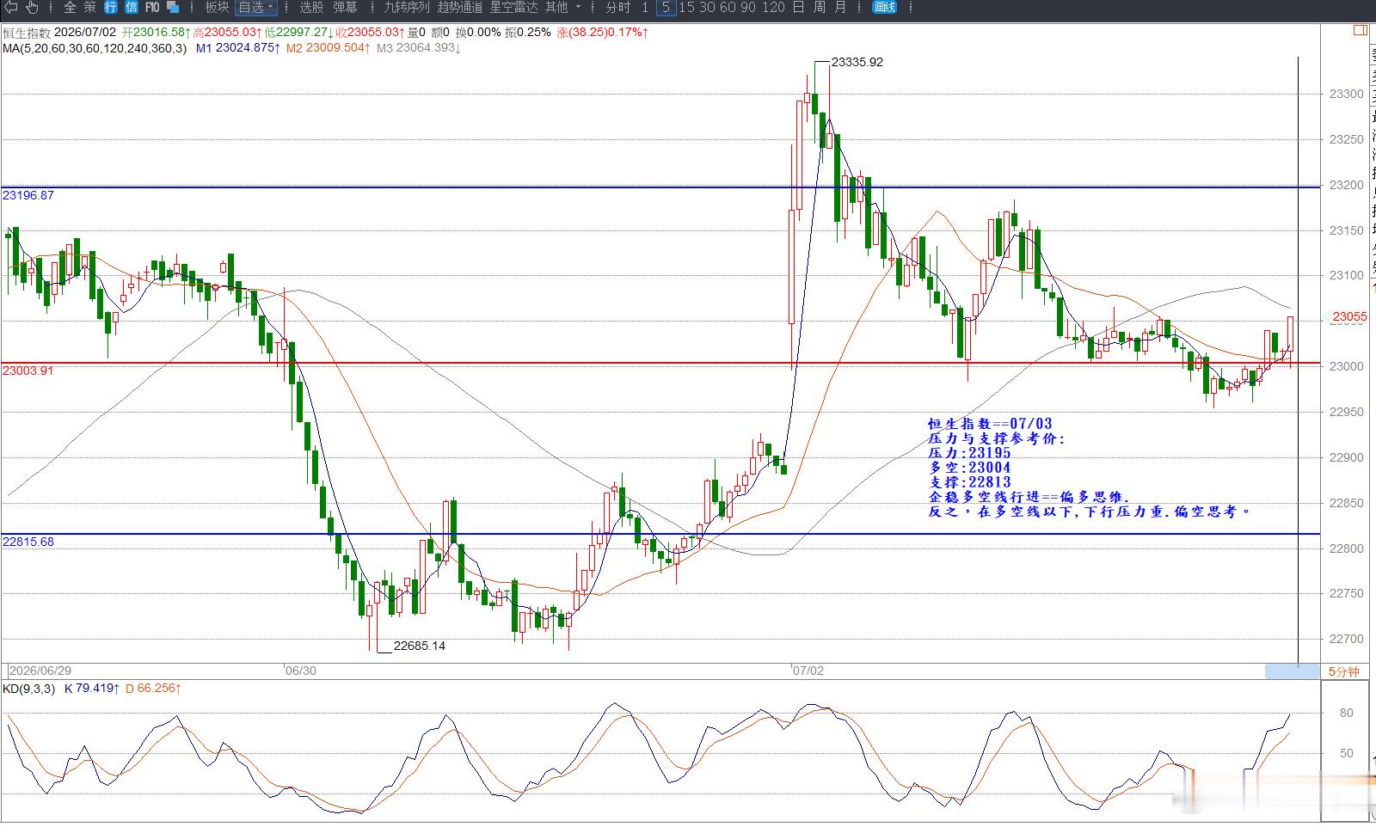Image resolution: width=1376 pixels, height=827 pixels.
Task: Toggle the orange side panel icon
Action: point(1360,30)
